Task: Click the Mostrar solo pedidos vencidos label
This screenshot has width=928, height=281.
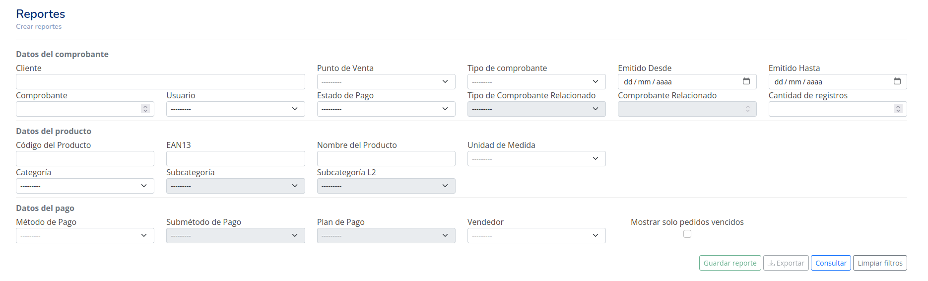Action: [x=687, y=222]
